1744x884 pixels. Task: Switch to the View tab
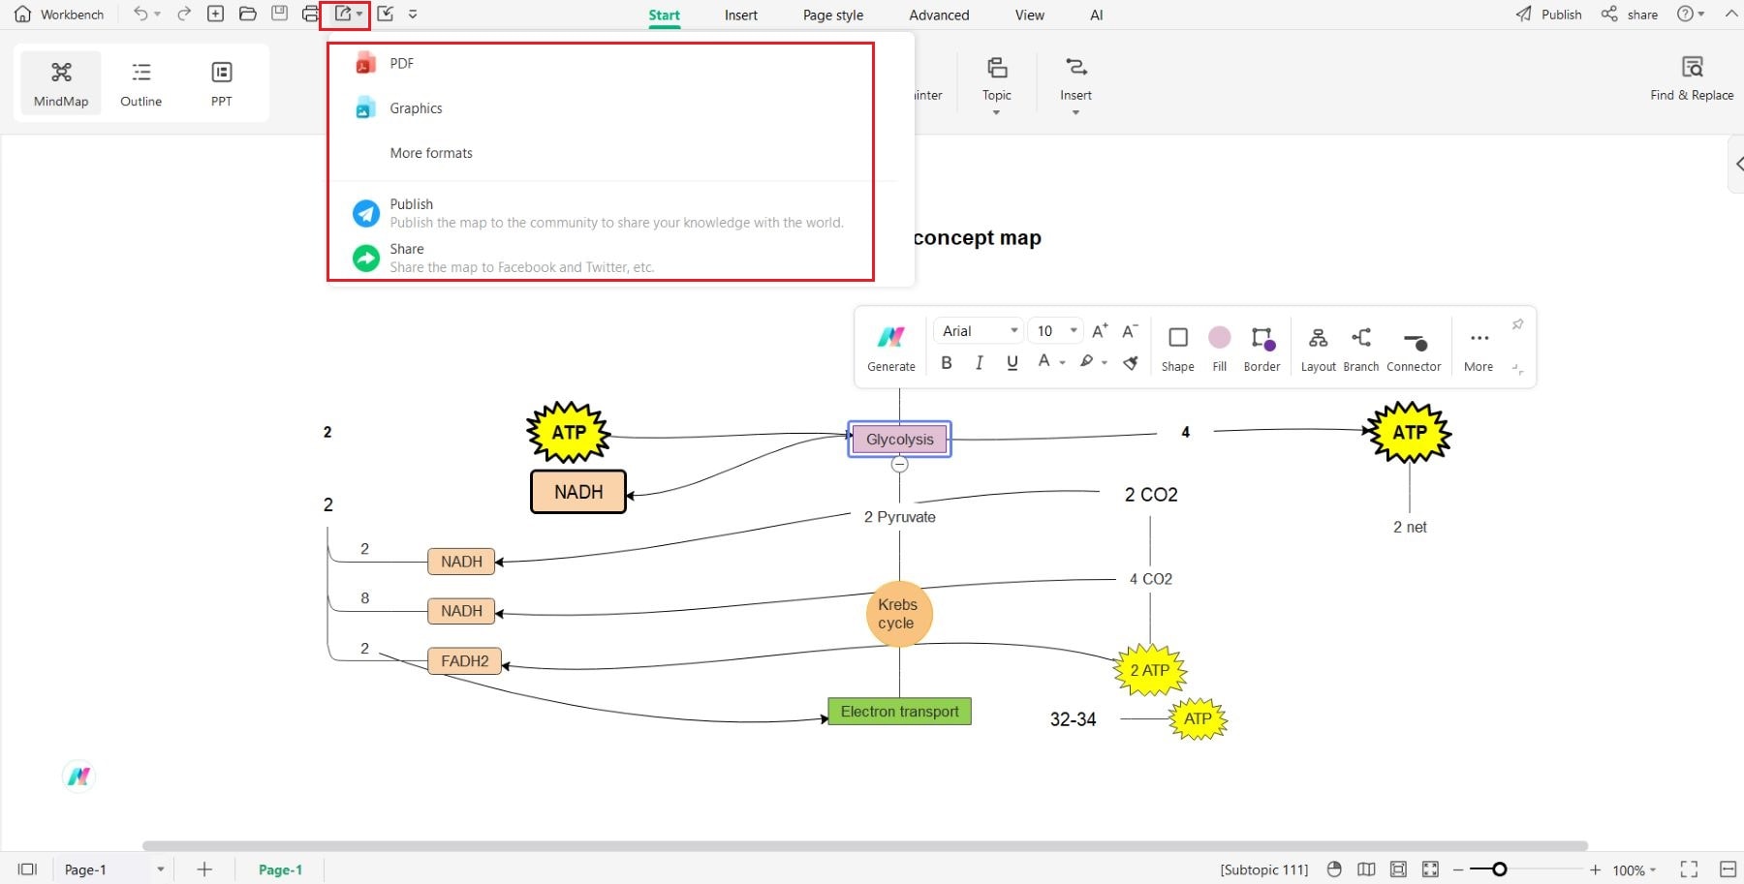(x=1030, y=15)
